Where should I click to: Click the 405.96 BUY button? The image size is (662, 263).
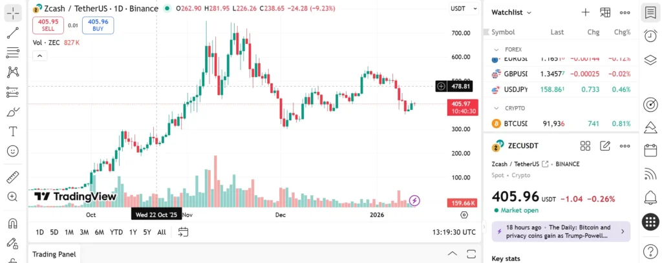click(x=98, y=25)
